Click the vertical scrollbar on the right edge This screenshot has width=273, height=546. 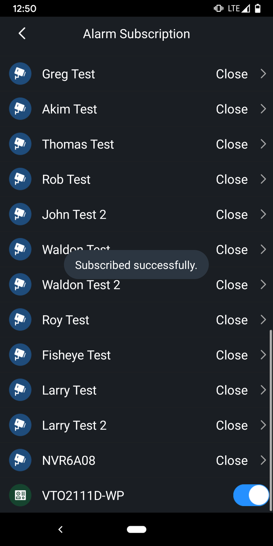[271, 420]
